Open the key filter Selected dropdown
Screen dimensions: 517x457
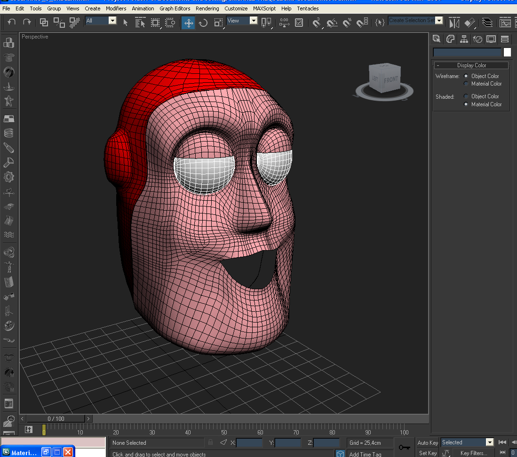pyautogui.click(x=490, y=442)
